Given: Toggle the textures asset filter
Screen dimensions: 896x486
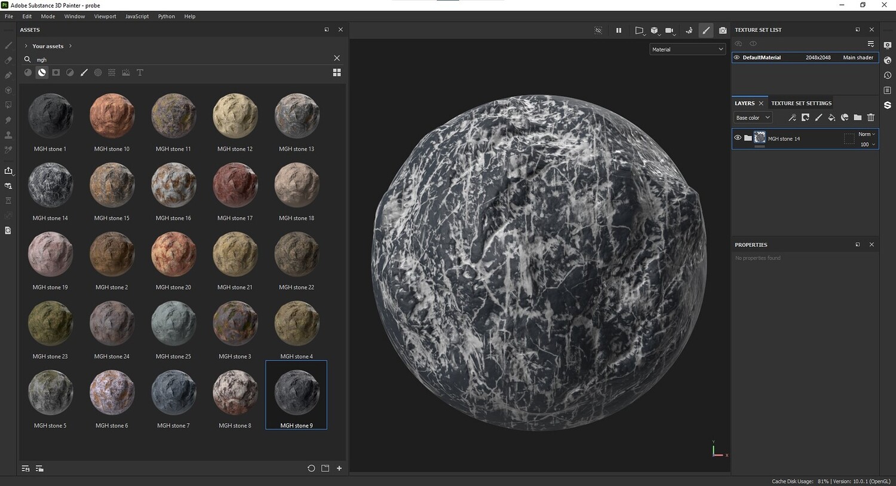Looking at the screenshot, I should [x=112, y=72].
